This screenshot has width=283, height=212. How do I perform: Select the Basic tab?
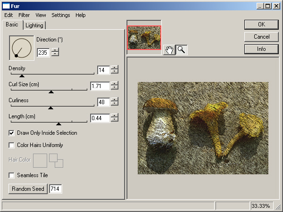pos(12,24)
